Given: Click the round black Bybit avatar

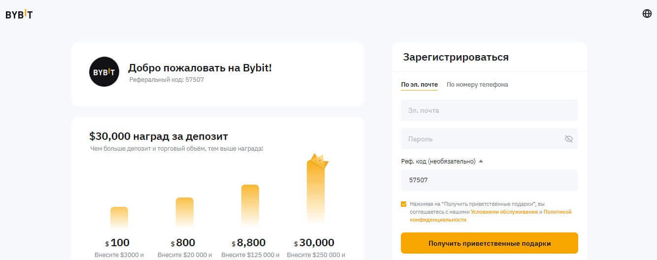Looking at the screenshot, I should tap(104, 72).
